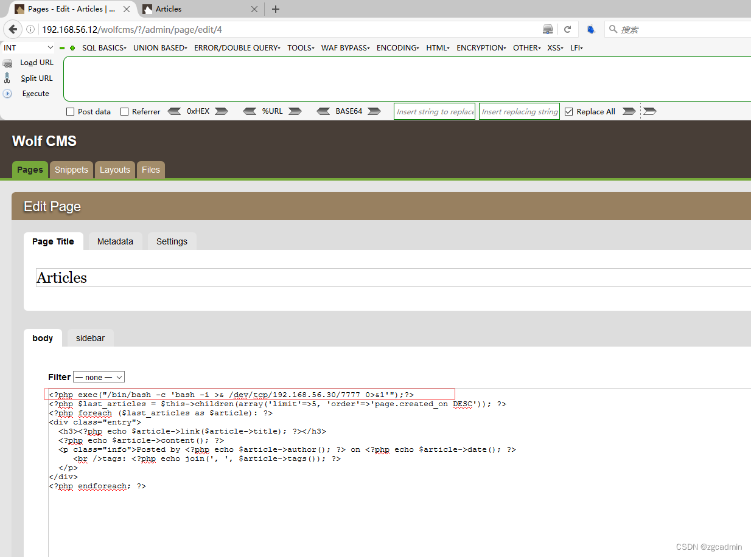The width and height of the screenshot is (751, 557).
Task: Click in the HackBar URL text area
Action: click(x=407, y=79)
